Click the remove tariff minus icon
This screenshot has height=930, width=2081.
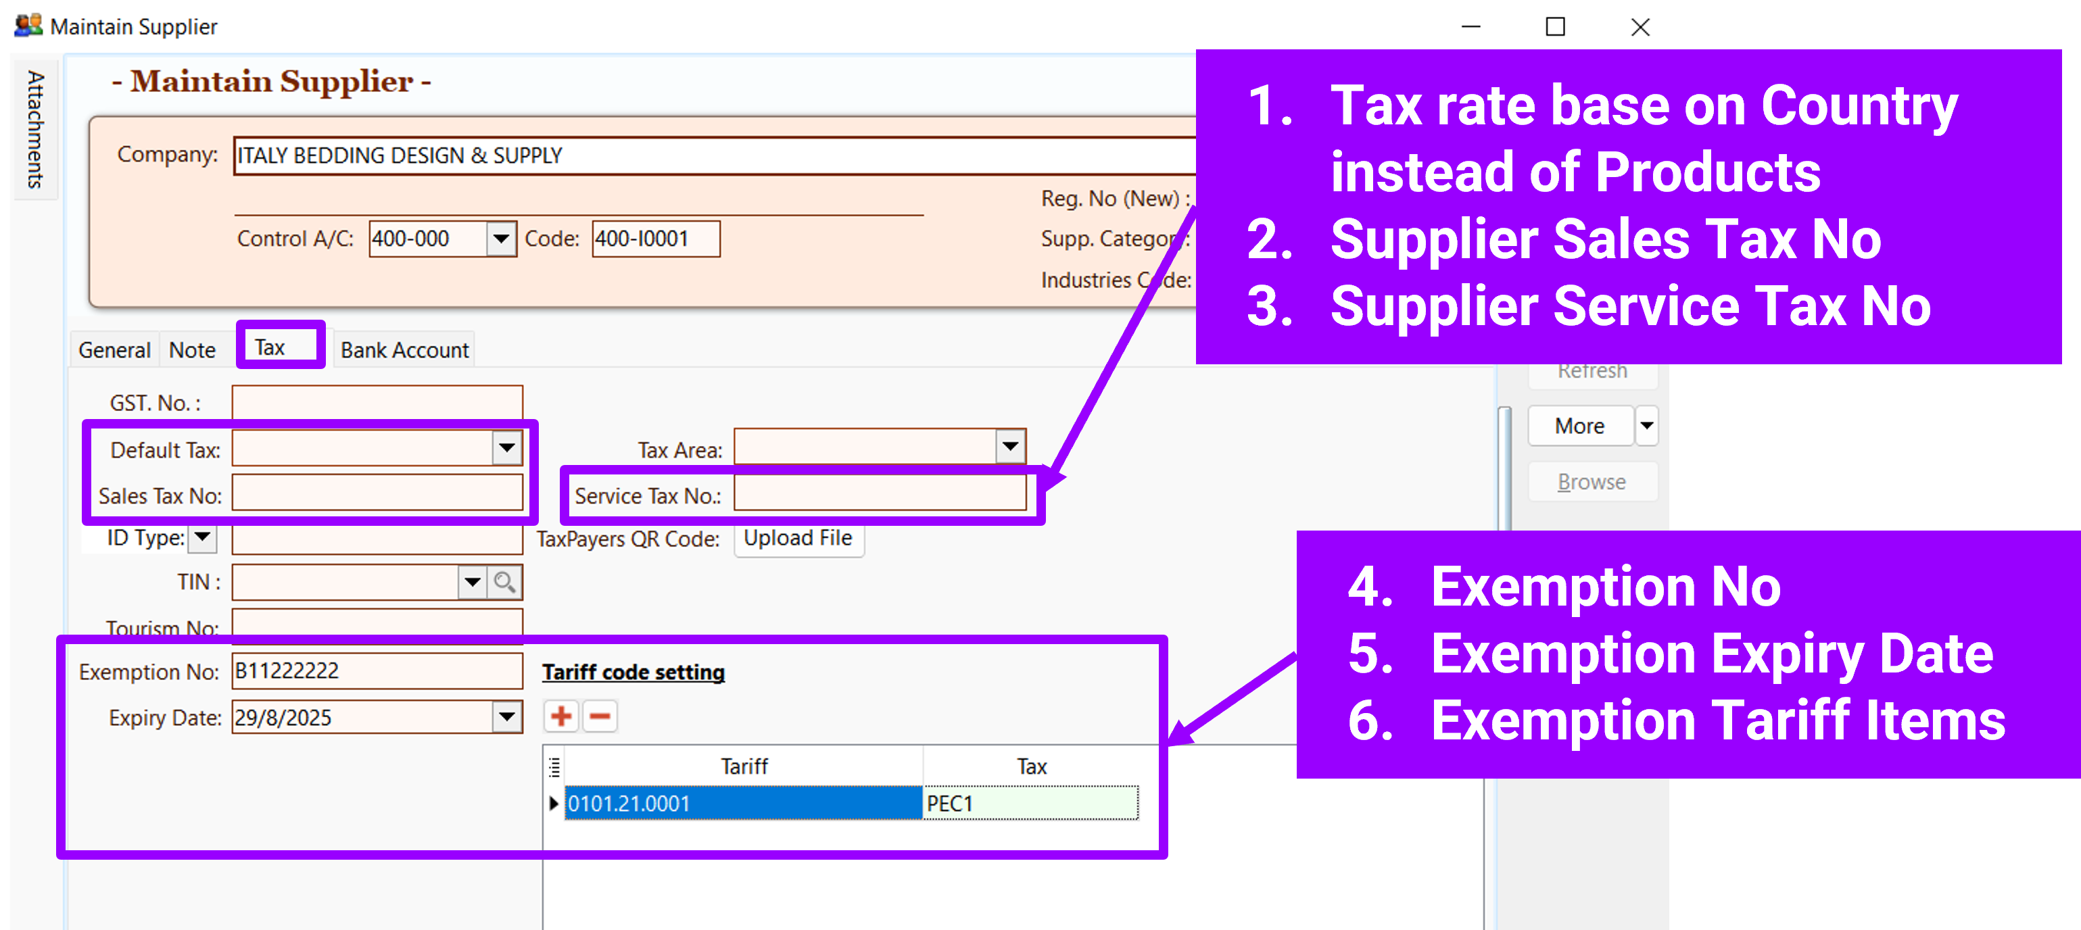pos(600,716)
